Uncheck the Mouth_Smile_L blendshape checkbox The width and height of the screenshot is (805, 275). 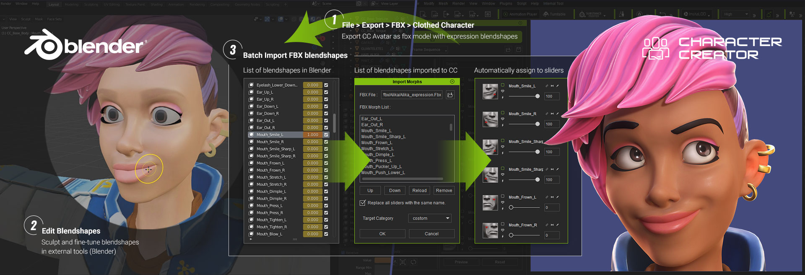(326, 135)
